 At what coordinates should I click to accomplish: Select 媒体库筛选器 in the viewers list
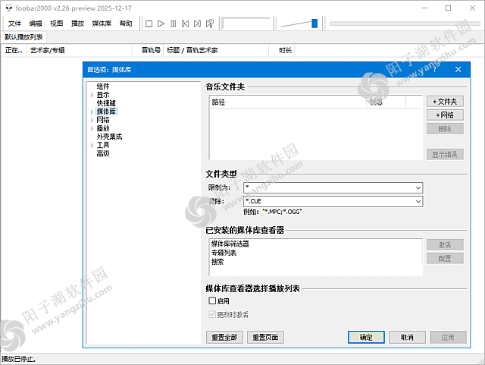pyautogui.click(x=230, y=244)
